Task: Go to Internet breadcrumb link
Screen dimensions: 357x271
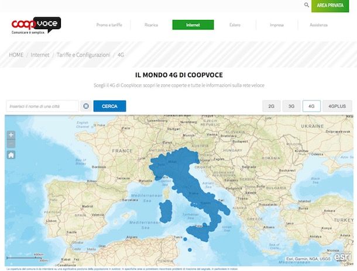Action: point(40,55)
